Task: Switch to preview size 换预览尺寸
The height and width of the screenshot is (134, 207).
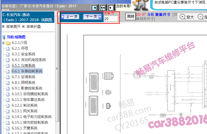Action: click(145, 19)
